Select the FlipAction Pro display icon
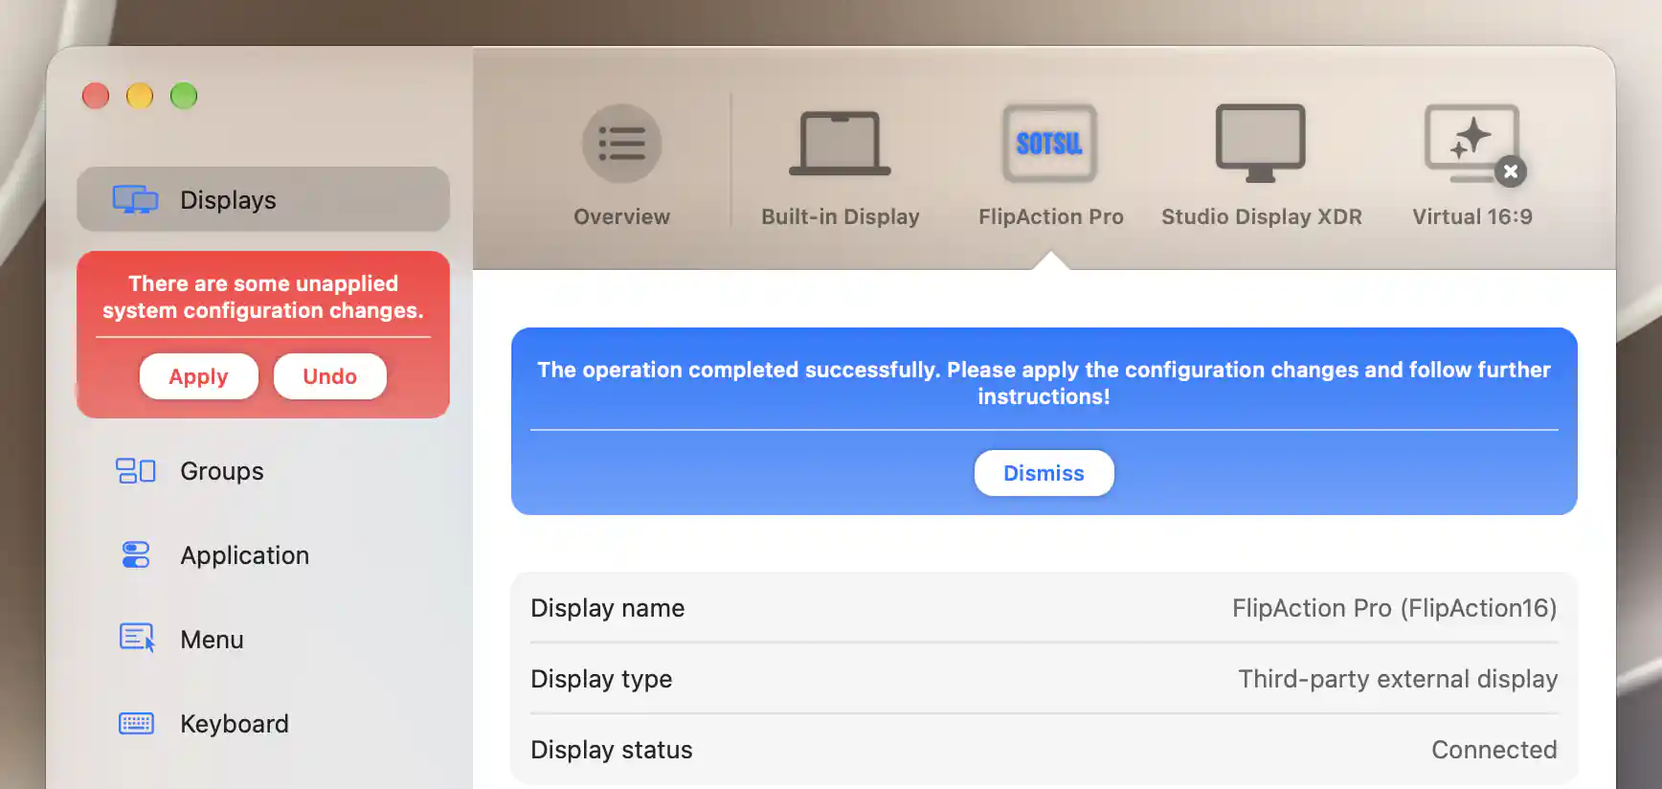This screenshot has width=1662, height=789. 1049,144
